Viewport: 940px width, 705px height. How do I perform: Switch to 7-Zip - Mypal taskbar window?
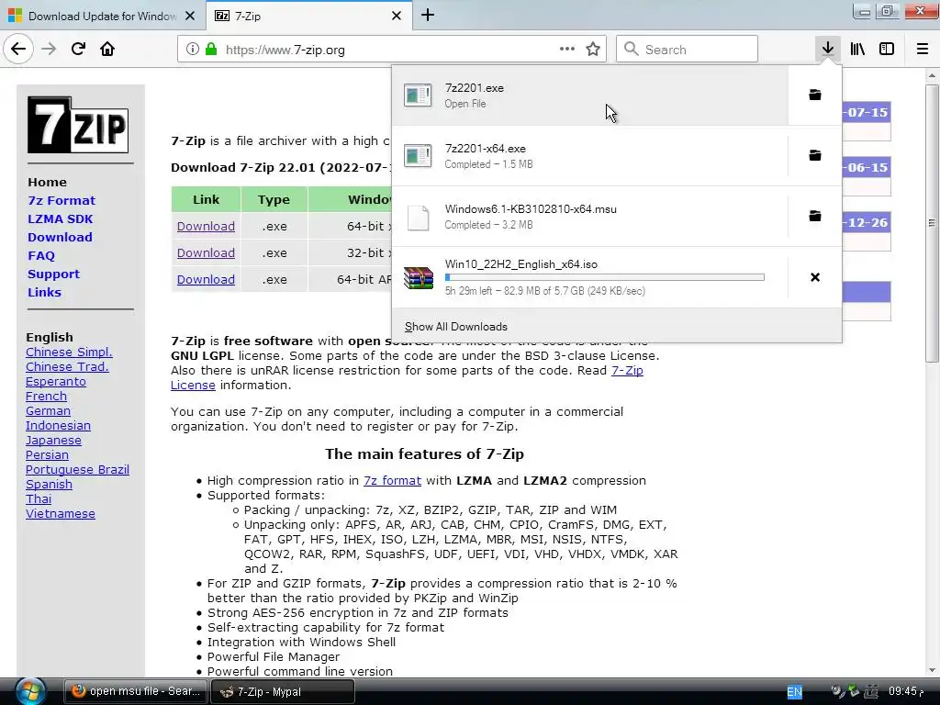pos(283,691)
